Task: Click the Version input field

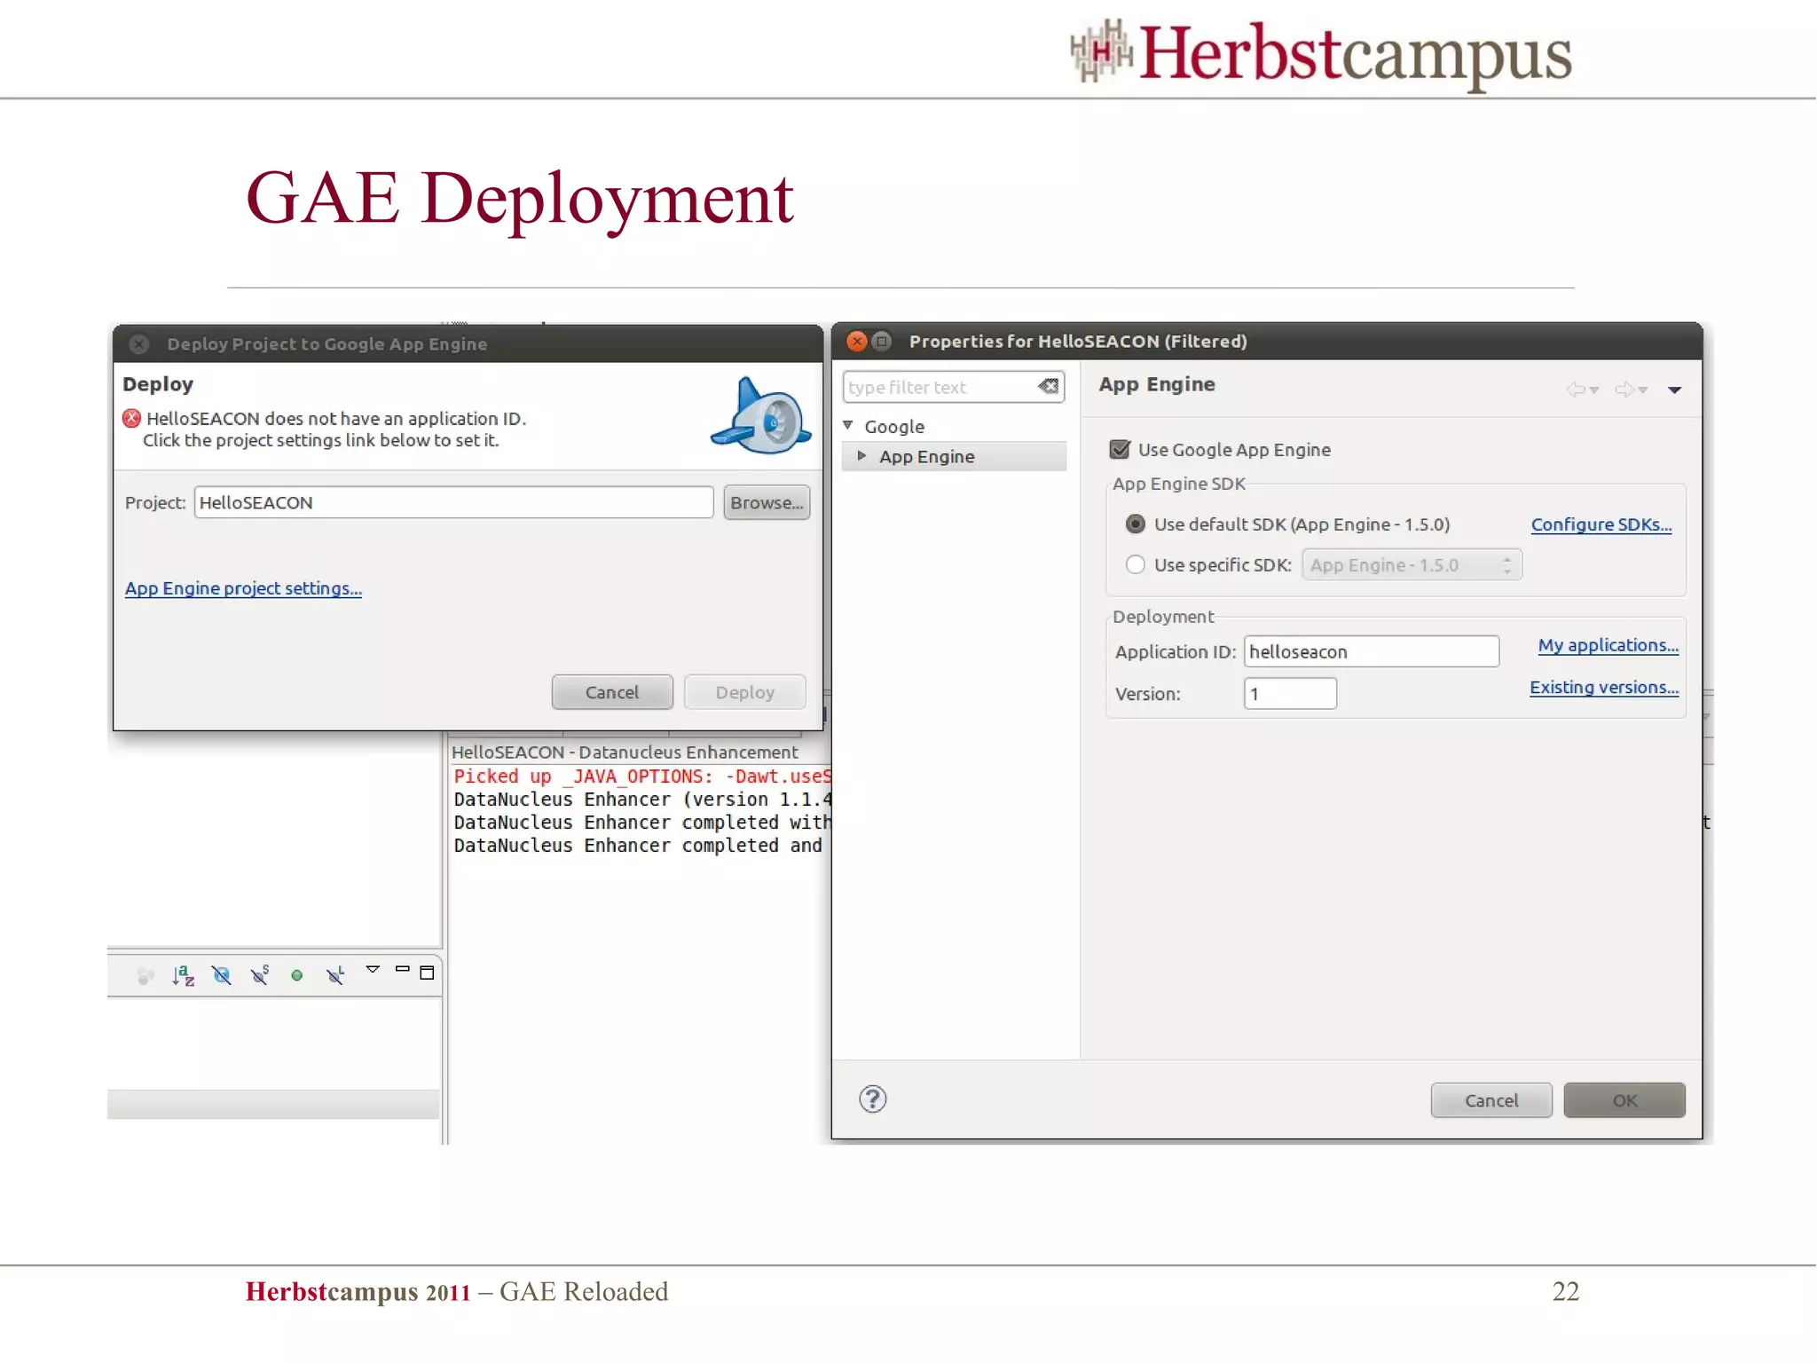Action: [1290, 694]
